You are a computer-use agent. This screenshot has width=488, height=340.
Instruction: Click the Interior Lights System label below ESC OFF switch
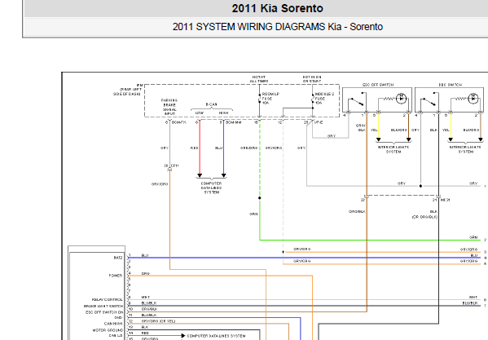393,149
